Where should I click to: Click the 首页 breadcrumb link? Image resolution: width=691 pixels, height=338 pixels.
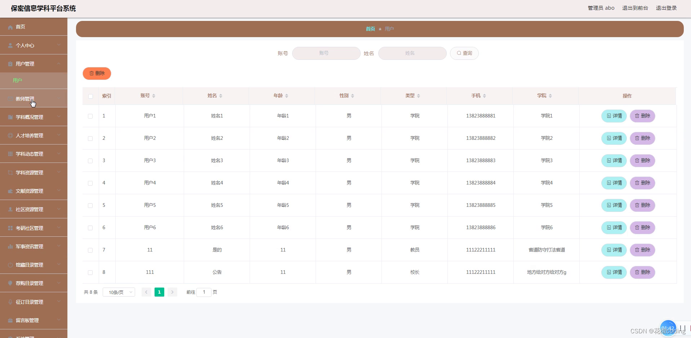point(370,29)
